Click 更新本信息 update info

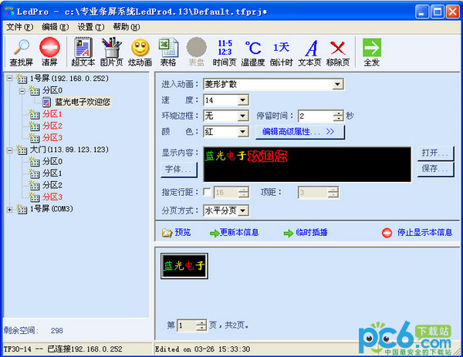(234, 233)
